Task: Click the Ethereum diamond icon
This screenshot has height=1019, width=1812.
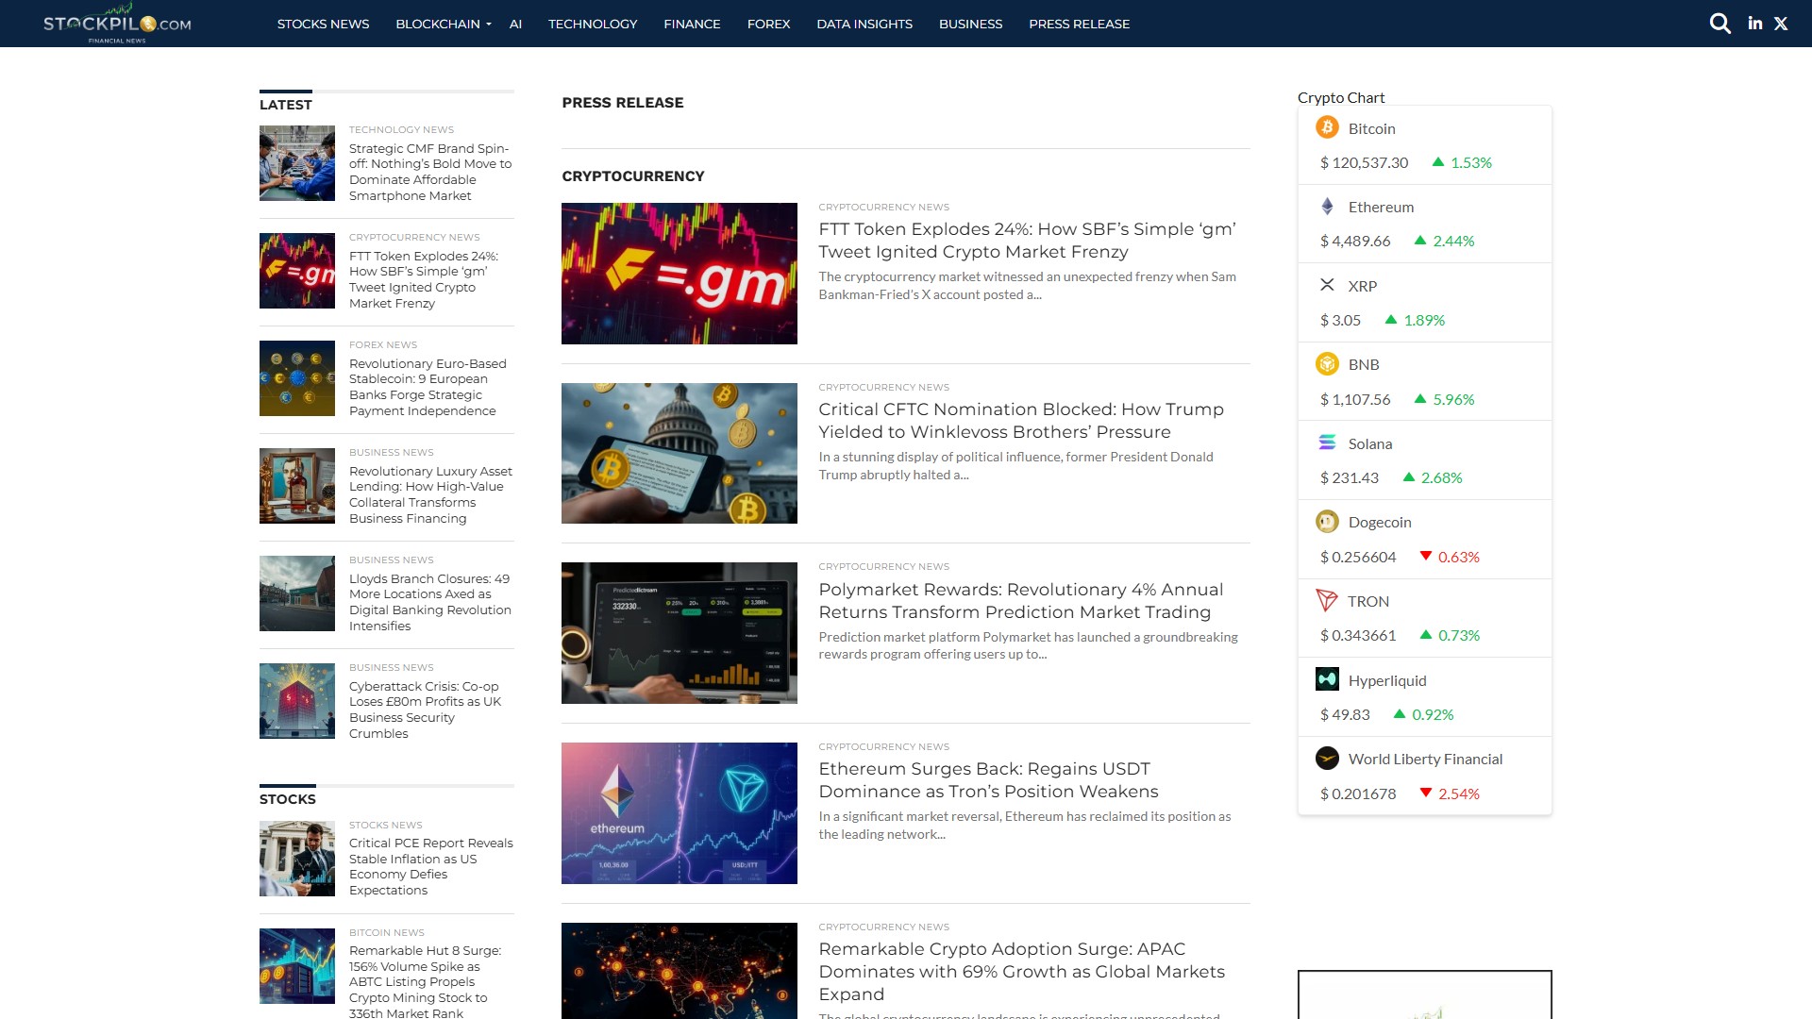Action: pyautogui.click(x=1327, y=207)
